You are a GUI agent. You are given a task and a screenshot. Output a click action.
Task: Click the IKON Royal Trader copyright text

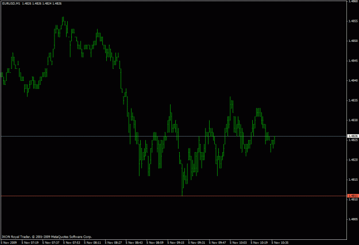point(47,237)
